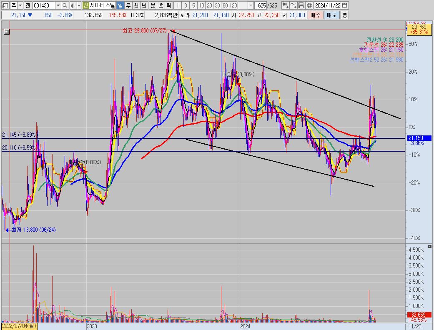This screenshot has width=434, height=330.
Task: Click the magnifier stock search icon
Action: 65,5
